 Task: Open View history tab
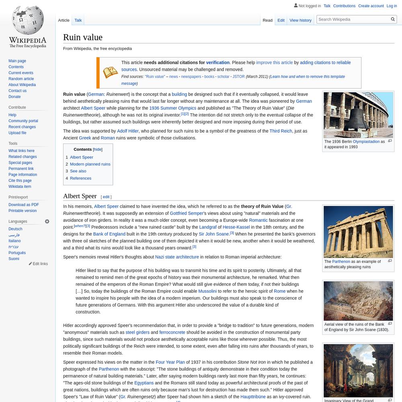click(300, 20)
